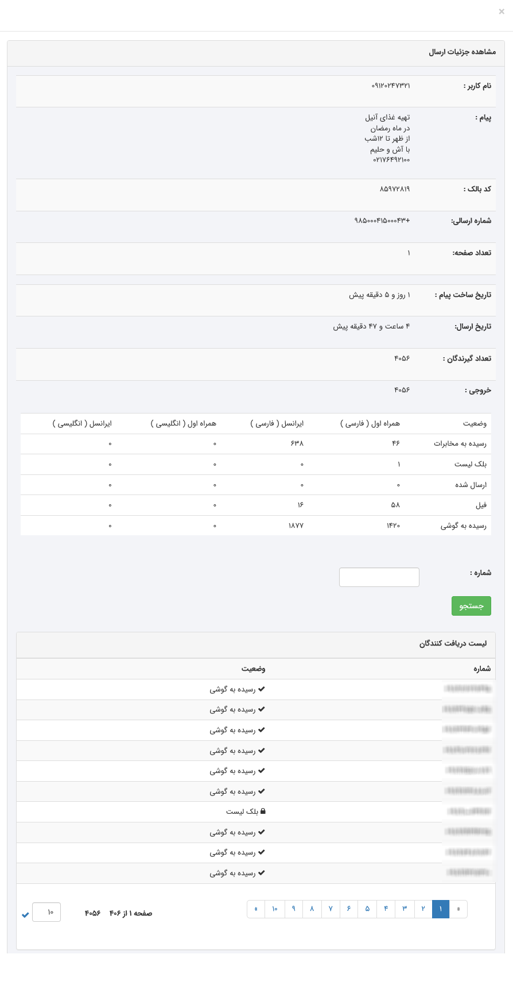Image resolution: width=513 pixels, height=989 pixels.
Task: Go to pagination page ۷
Action: pyautogui.click(x=331, y=909)
